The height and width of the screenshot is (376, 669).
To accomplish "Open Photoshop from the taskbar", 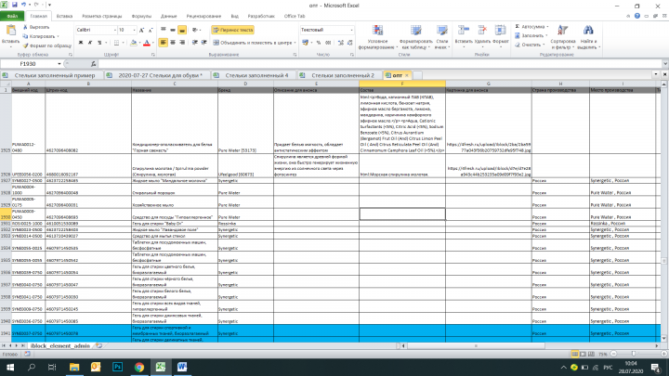I will pos(117,367).
